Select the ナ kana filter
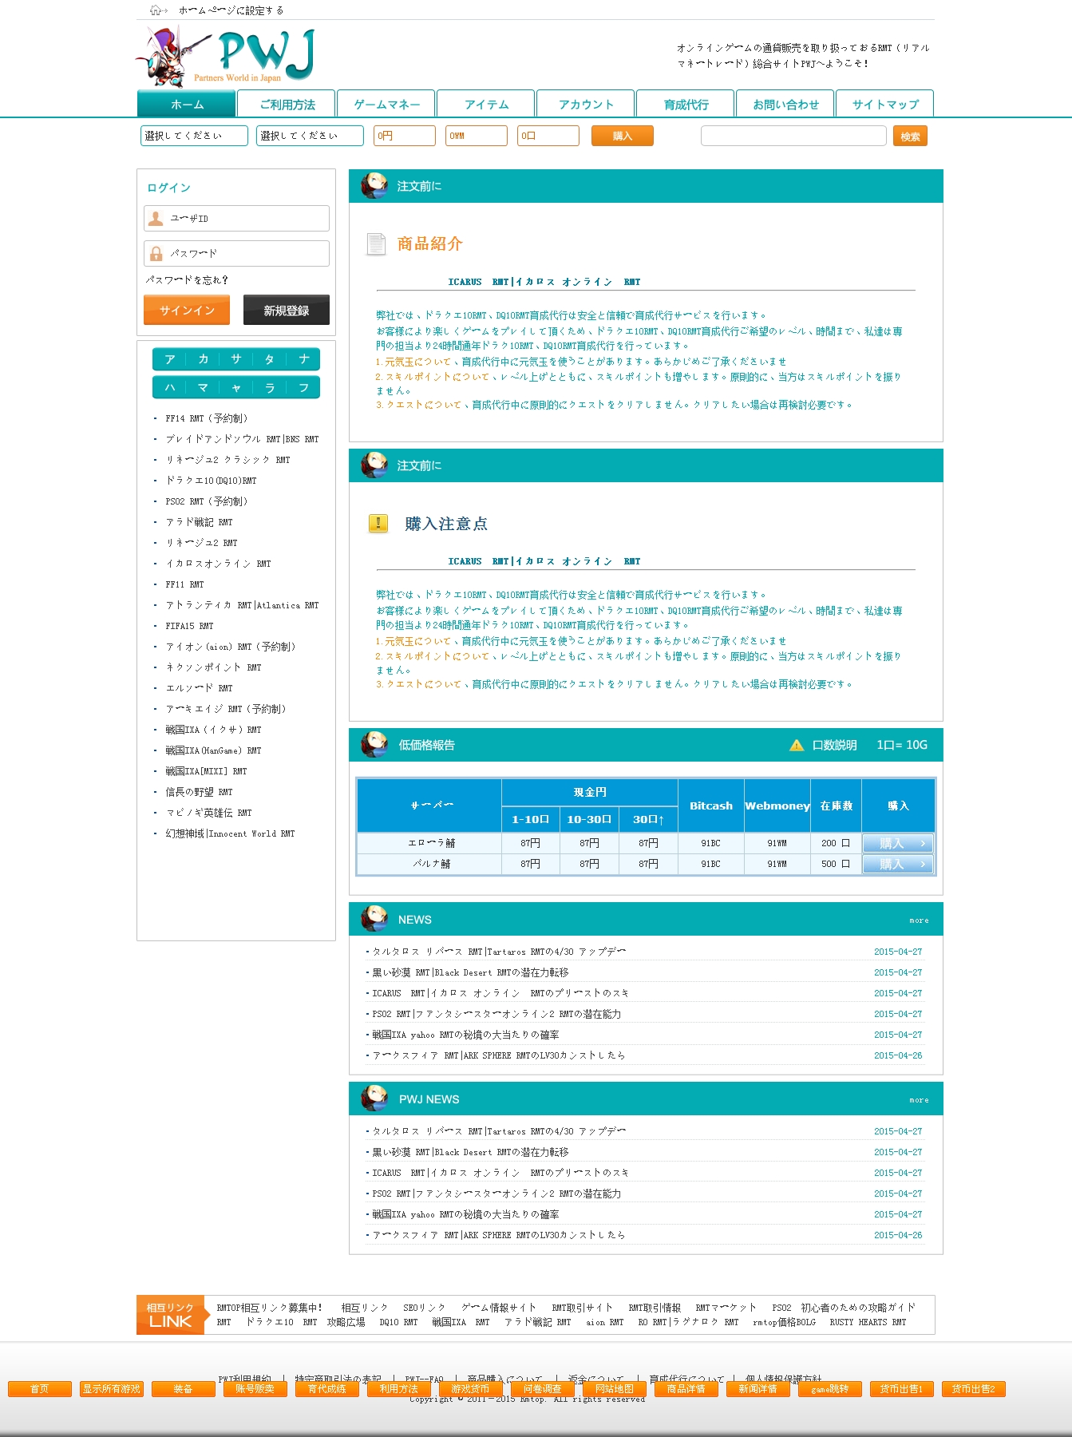Viewport: 1072px width, 1437px height. point(303,359)
